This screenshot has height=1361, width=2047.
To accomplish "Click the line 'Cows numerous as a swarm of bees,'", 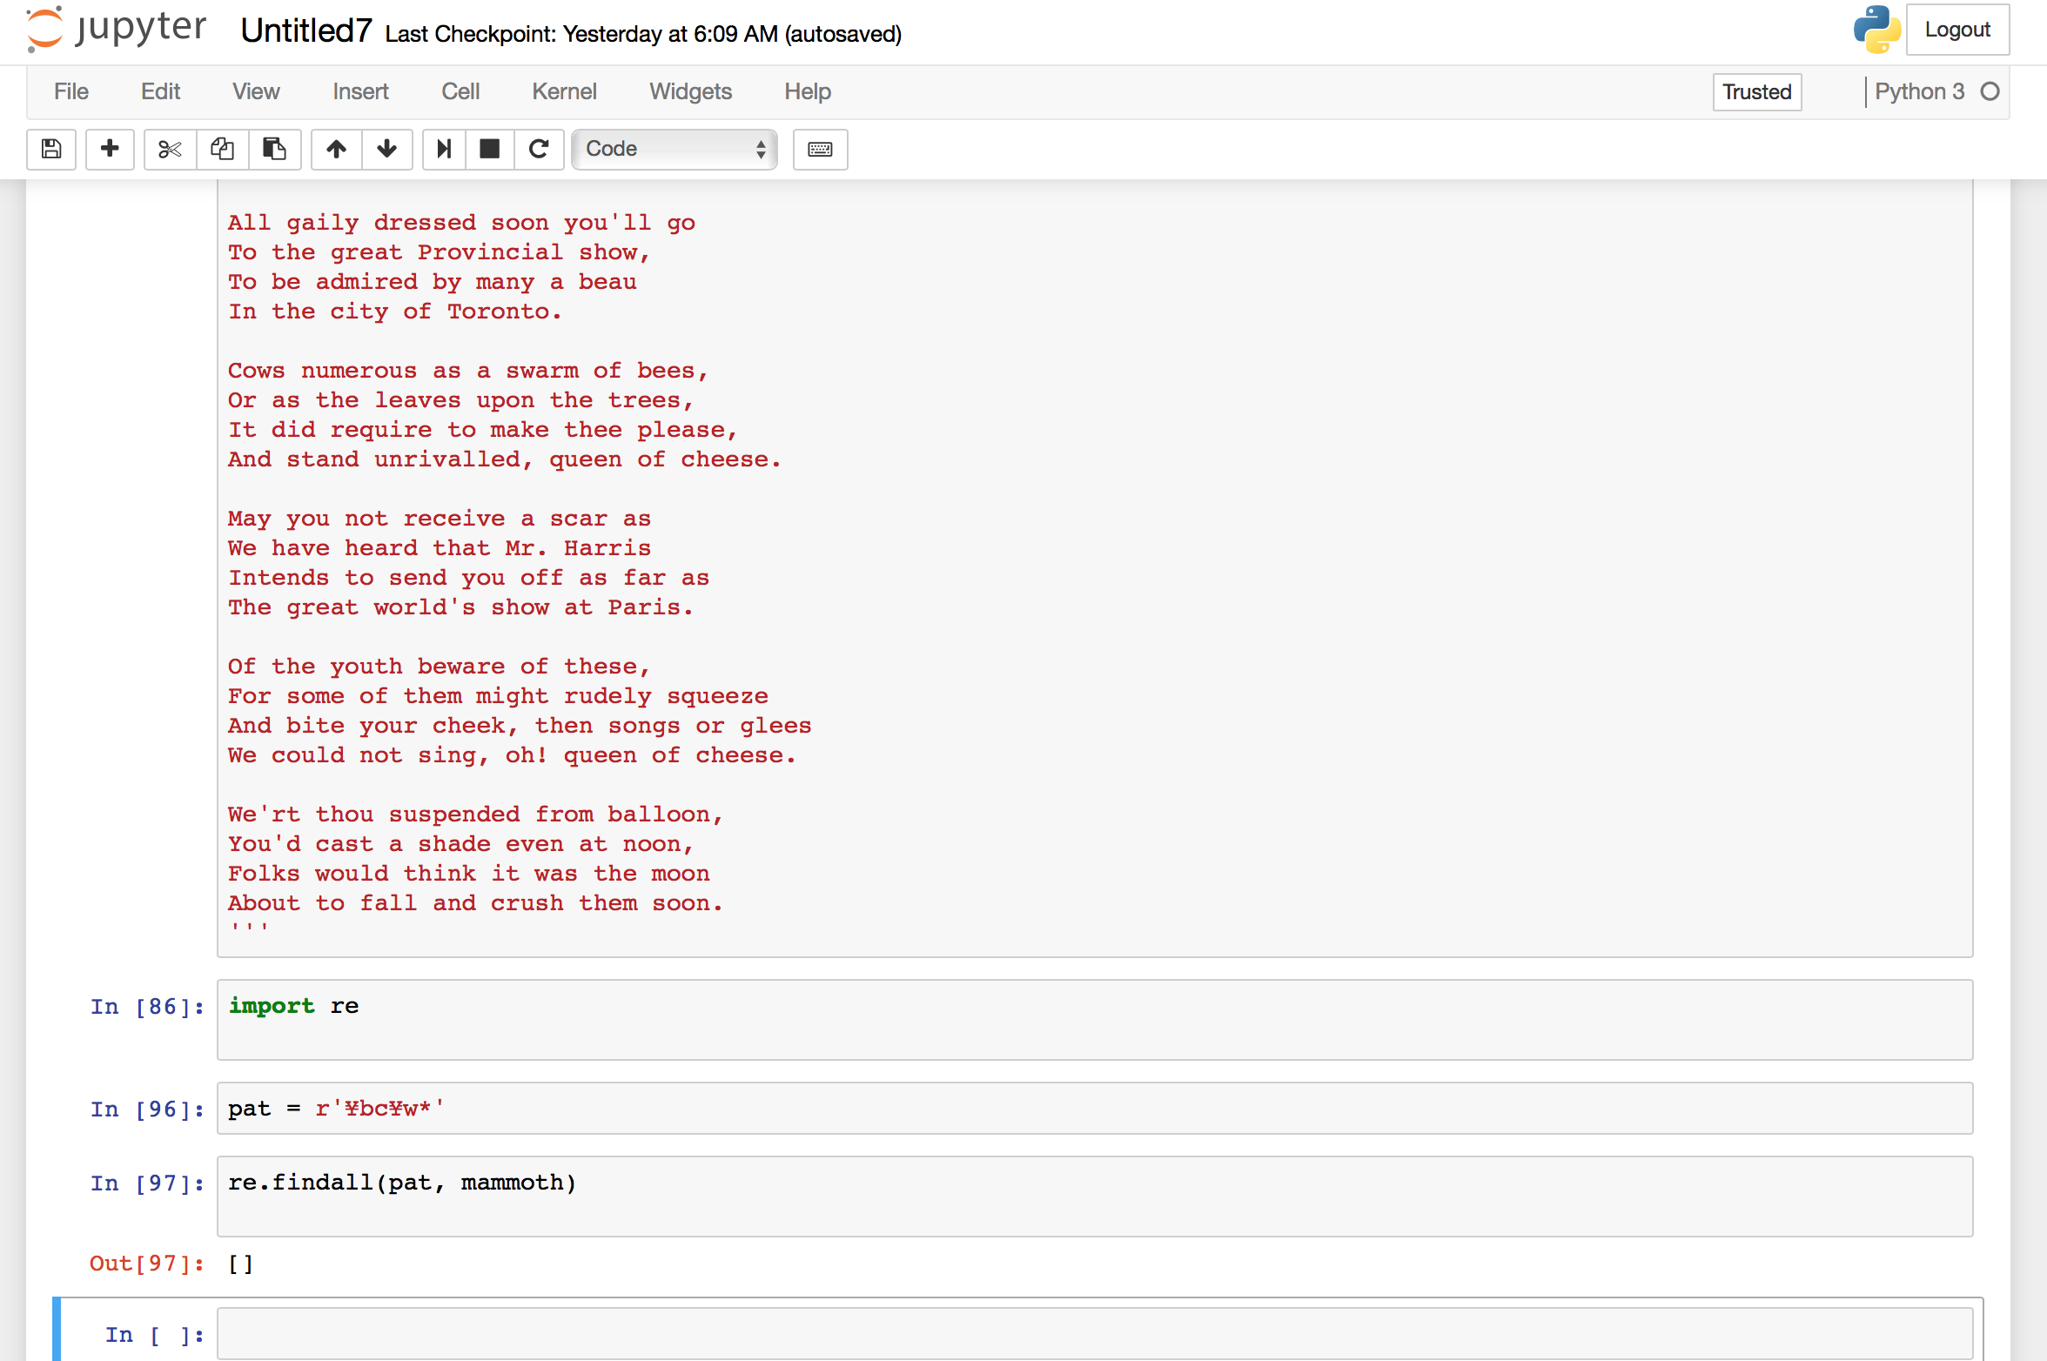I will point(468,371).
